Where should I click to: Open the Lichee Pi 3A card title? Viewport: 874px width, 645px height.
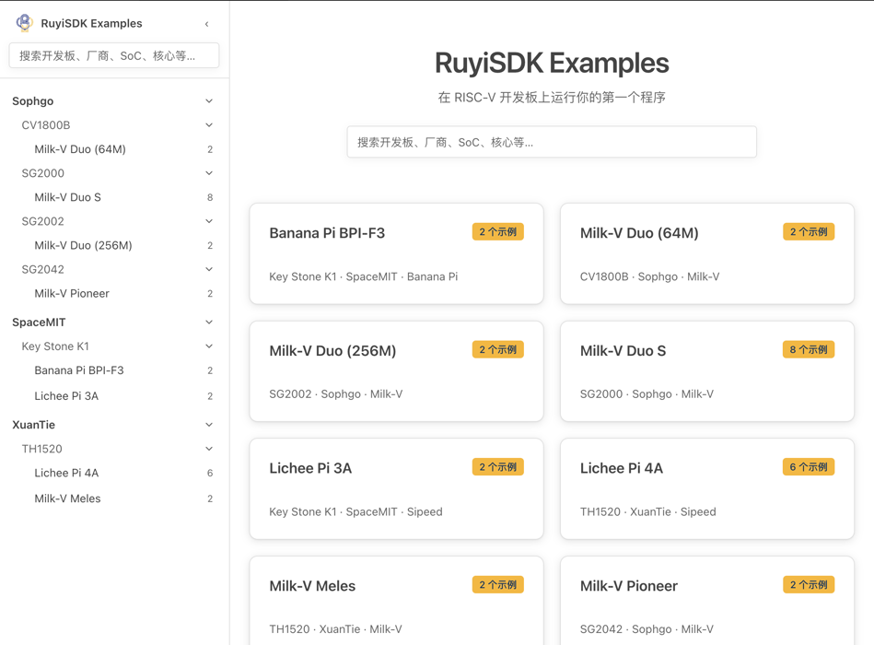click(310, 468)
